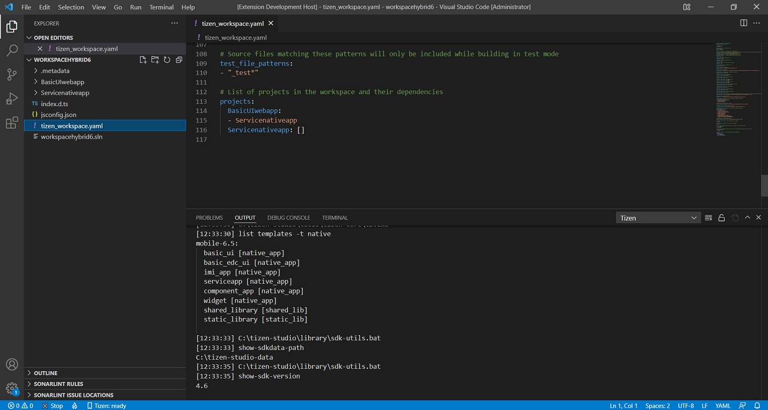This screenshot has width=768, height=410.
Task: Click the New File icon in Explorer
Action: (x=143, y=60)
